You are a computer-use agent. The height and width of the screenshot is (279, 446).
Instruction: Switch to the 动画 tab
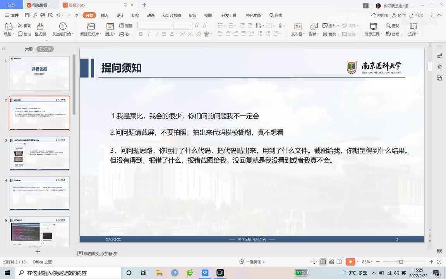tap(151, 15)
